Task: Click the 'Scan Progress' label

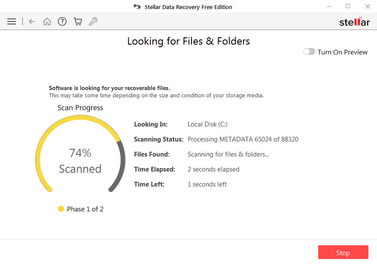Action: tap(80, 108)
